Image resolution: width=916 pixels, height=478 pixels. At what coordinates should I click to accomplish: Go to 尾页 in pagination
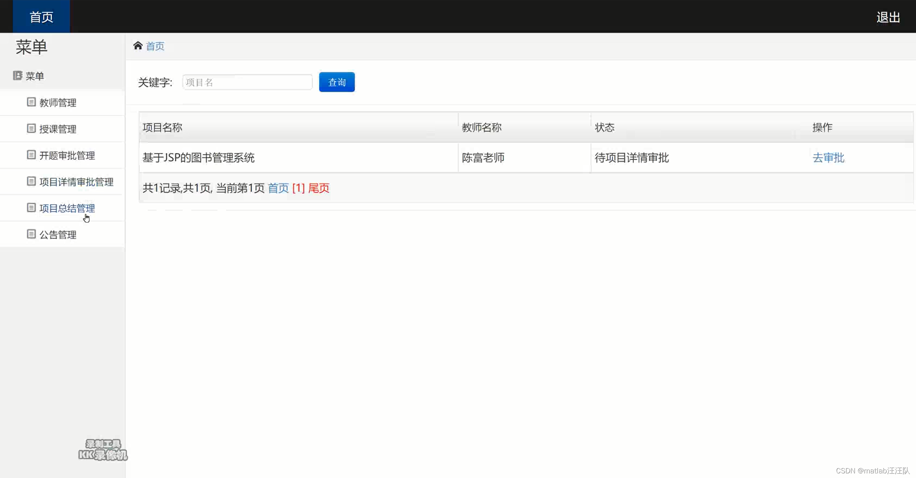[319, 188]
